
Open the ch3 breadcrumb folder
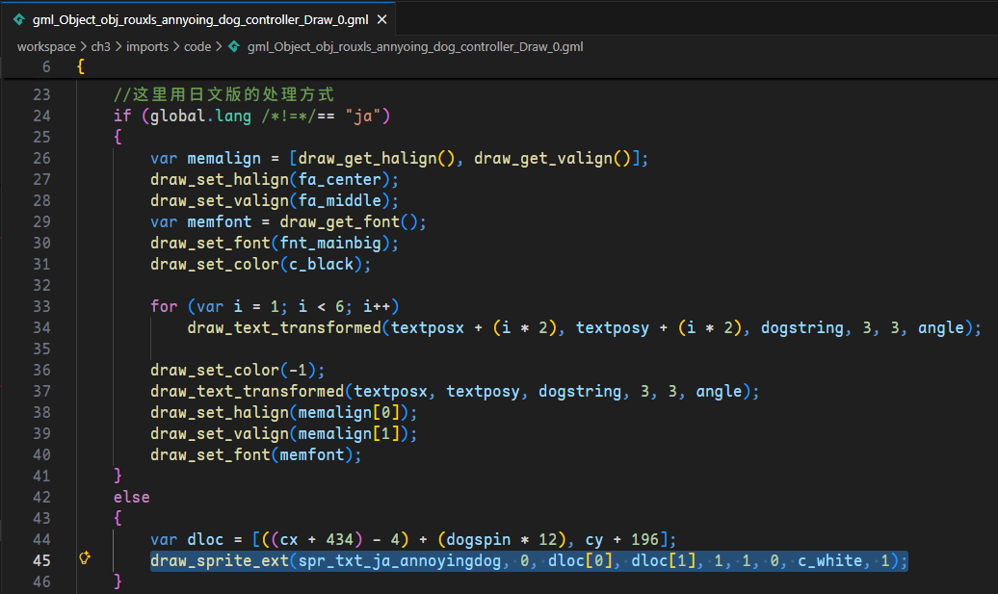(100, 47)
